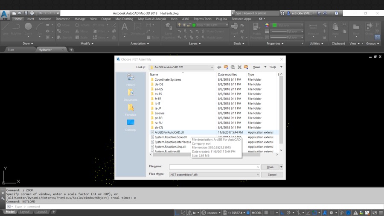The image size is (384, 216).
Task: Click the command line input field
Action: [195, 207]
